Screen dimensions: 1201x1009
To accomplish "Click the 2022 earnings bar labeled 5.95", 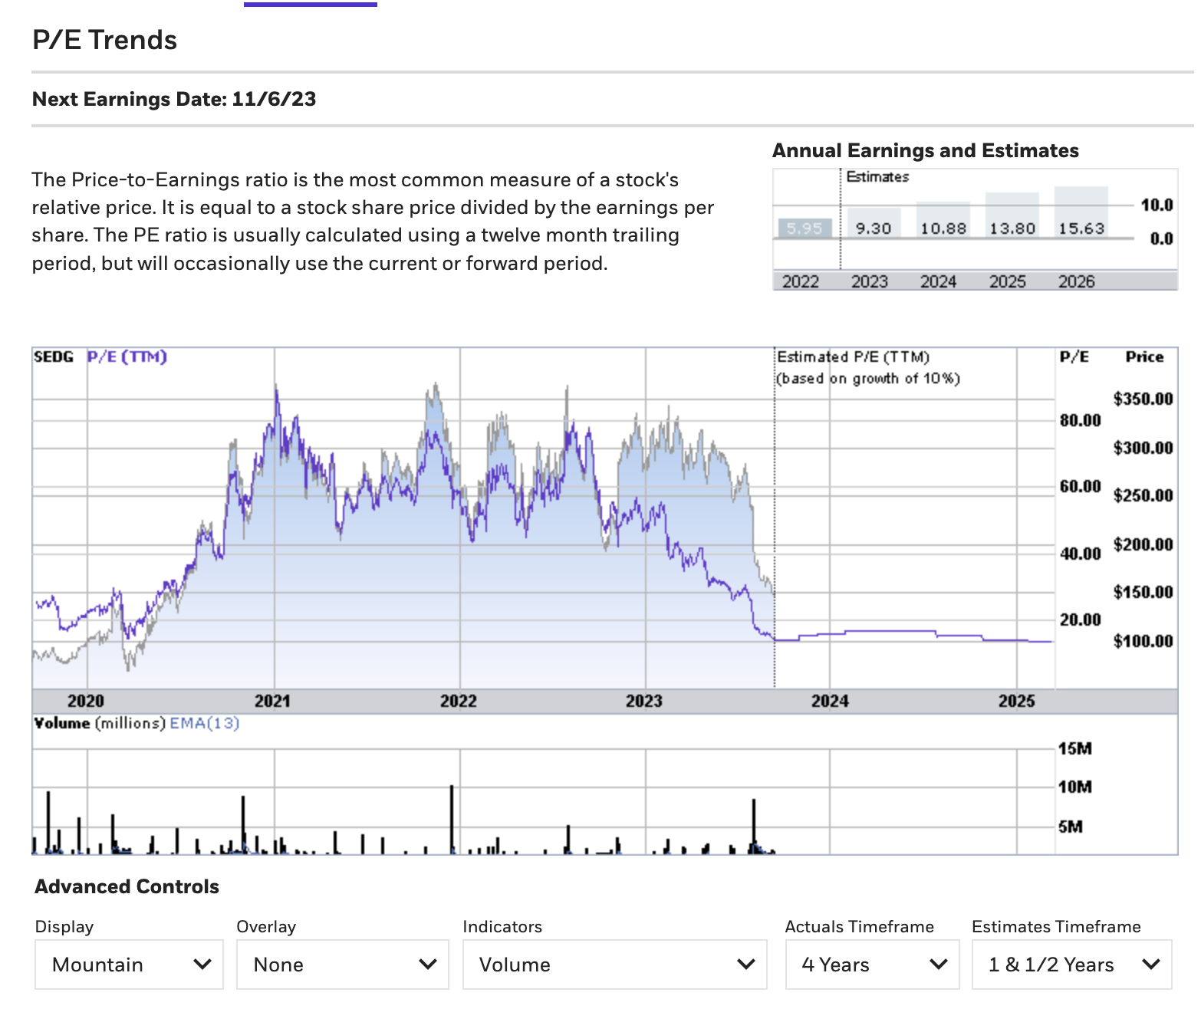I will pyautogui.click(x=805, y=228).
